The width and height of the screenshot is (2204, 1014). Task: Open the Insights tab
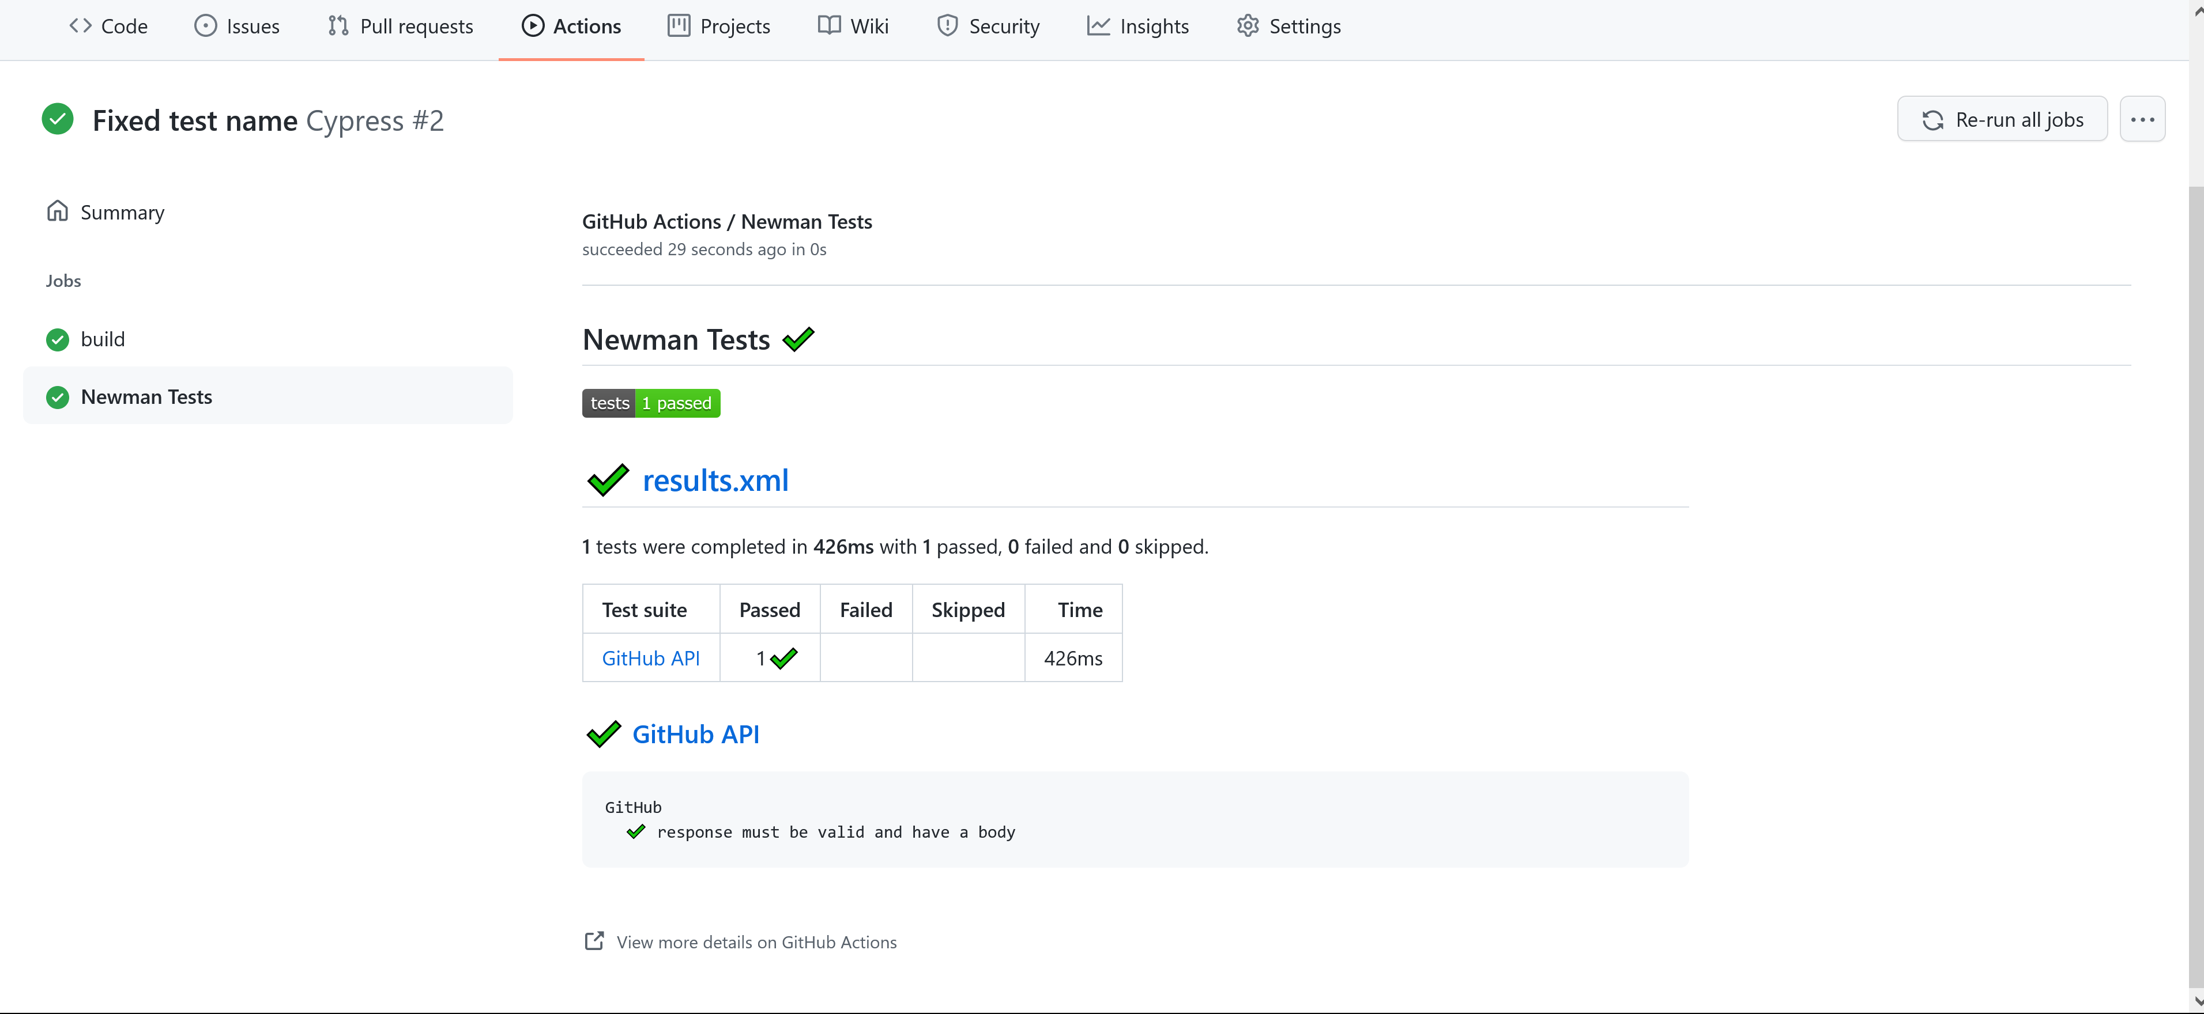1138,27
